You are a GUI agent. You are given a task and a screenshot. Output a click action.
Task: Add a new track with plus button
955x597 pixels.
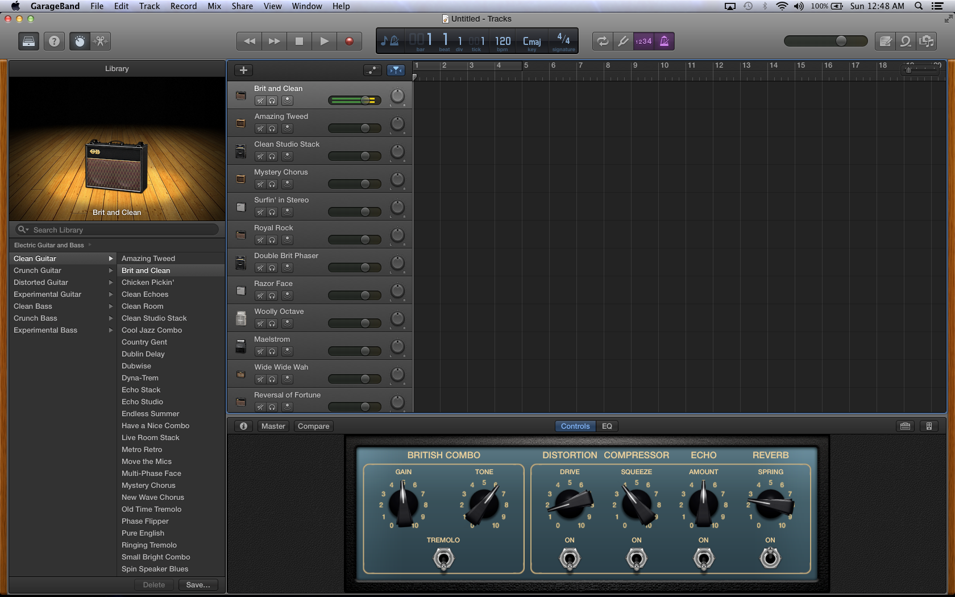[243, 70]
